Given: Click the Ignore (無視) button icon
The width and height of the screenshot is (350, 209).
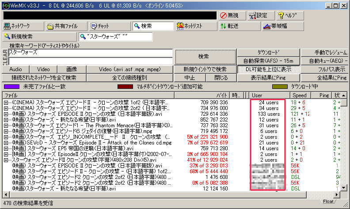Looking at the screenshot, I should pyautogui.click(x=223, y=15).
